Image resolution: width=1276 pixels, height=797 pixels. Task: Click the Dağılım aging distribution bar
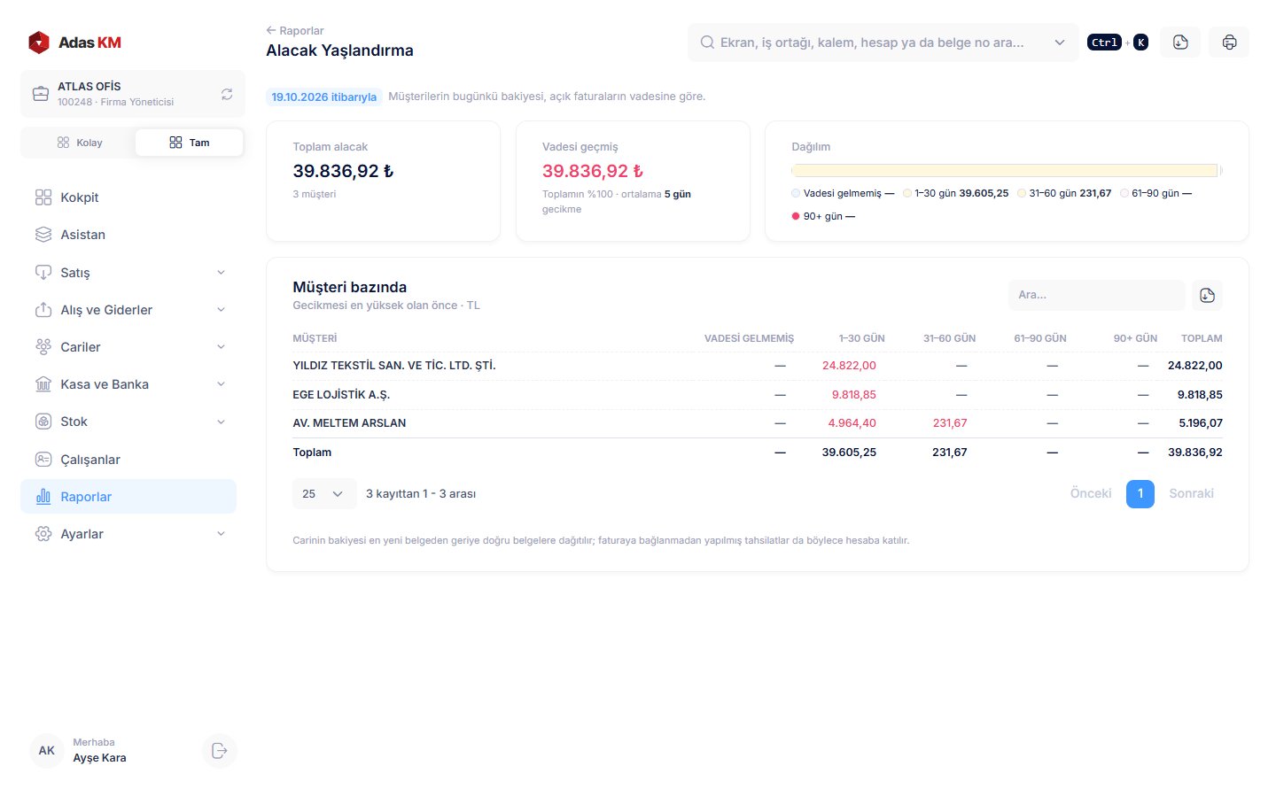point(1007,170)
